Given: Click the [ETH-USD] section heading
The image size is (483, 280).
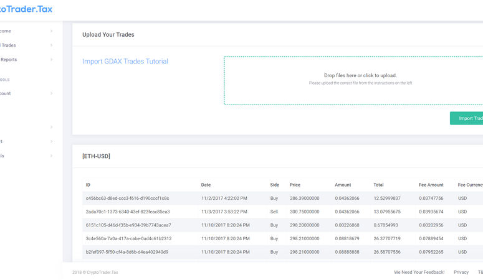Looking at the screenshot, I should tap(96, 156).
